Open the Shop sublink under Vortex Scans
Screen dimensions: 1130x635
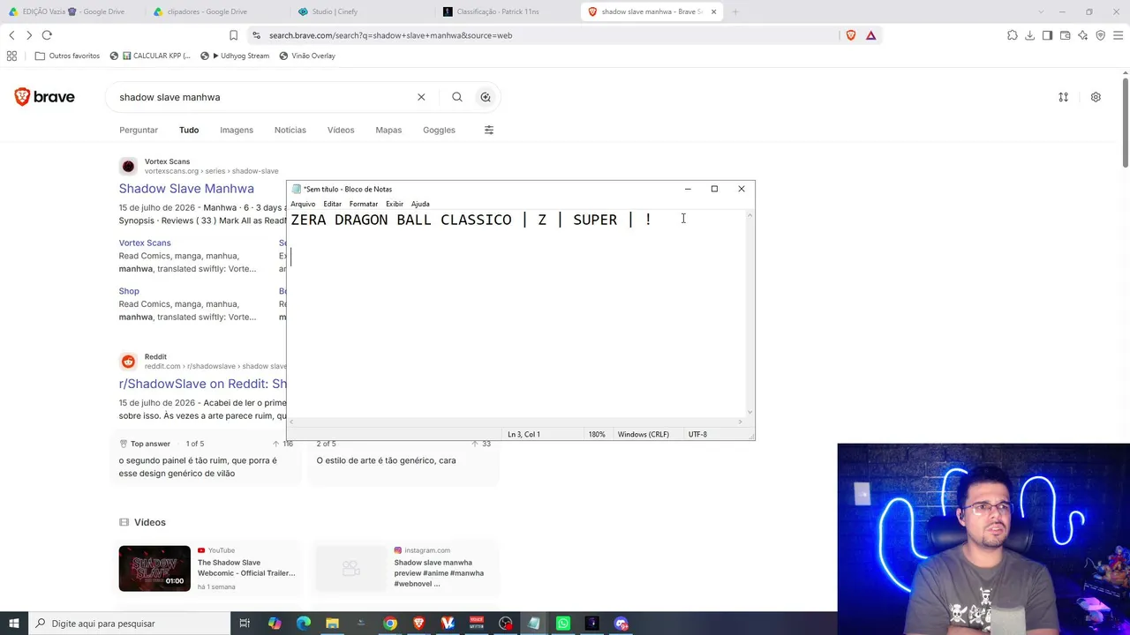click(x=129, y=291)
